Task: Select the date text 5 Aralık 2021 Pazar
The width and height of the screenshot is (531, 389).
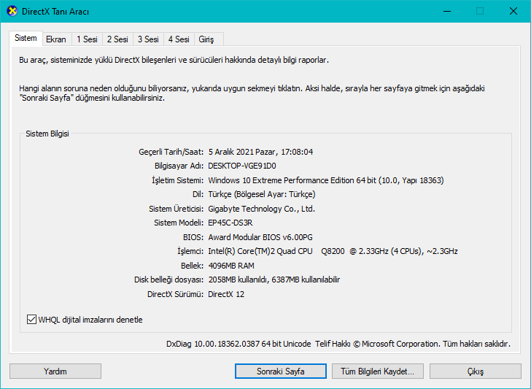Action: [x=242, y=152]
